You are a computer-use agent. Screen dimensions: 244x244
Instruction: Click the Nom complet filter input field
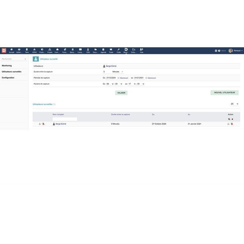point(65,119)
